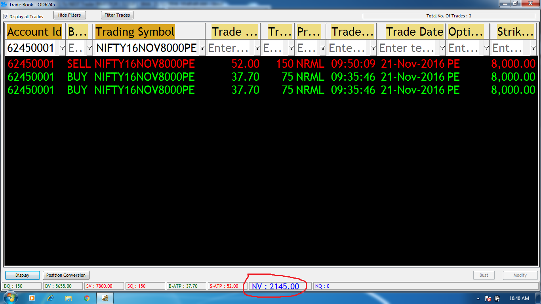Open Internet Explorer from the taskbar
Viewport: 541px width, 304px height.
[x=50, y=298]
